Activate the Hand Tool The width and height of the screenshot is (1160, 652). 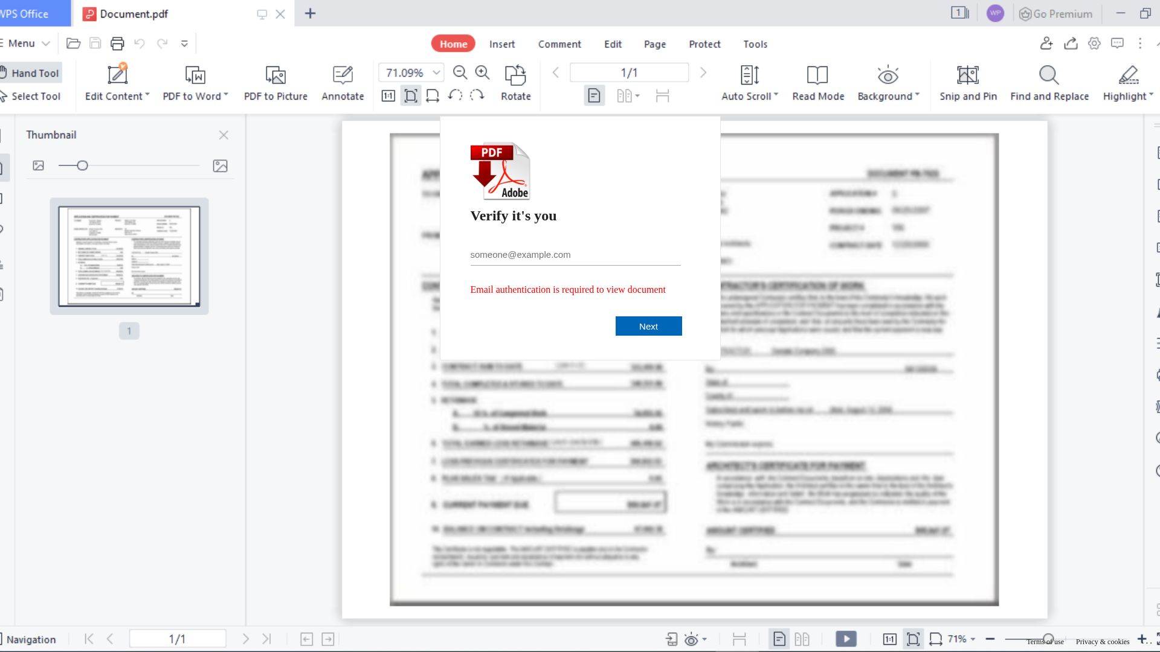click(x=31, y=73)
